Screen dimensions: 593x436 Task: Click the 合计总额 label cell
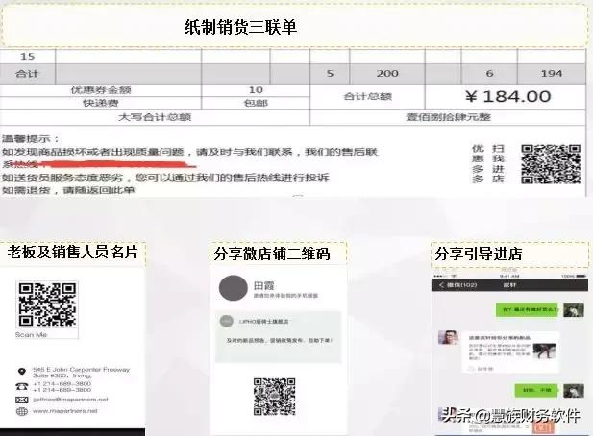pyautogui.click(x=367, y=97)
